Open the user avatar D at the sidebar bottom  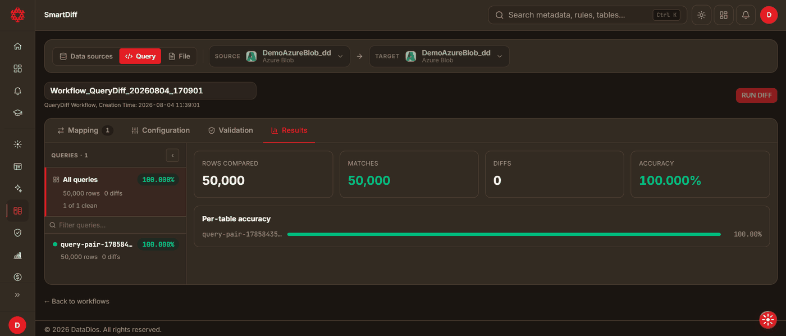click(17, 325)
